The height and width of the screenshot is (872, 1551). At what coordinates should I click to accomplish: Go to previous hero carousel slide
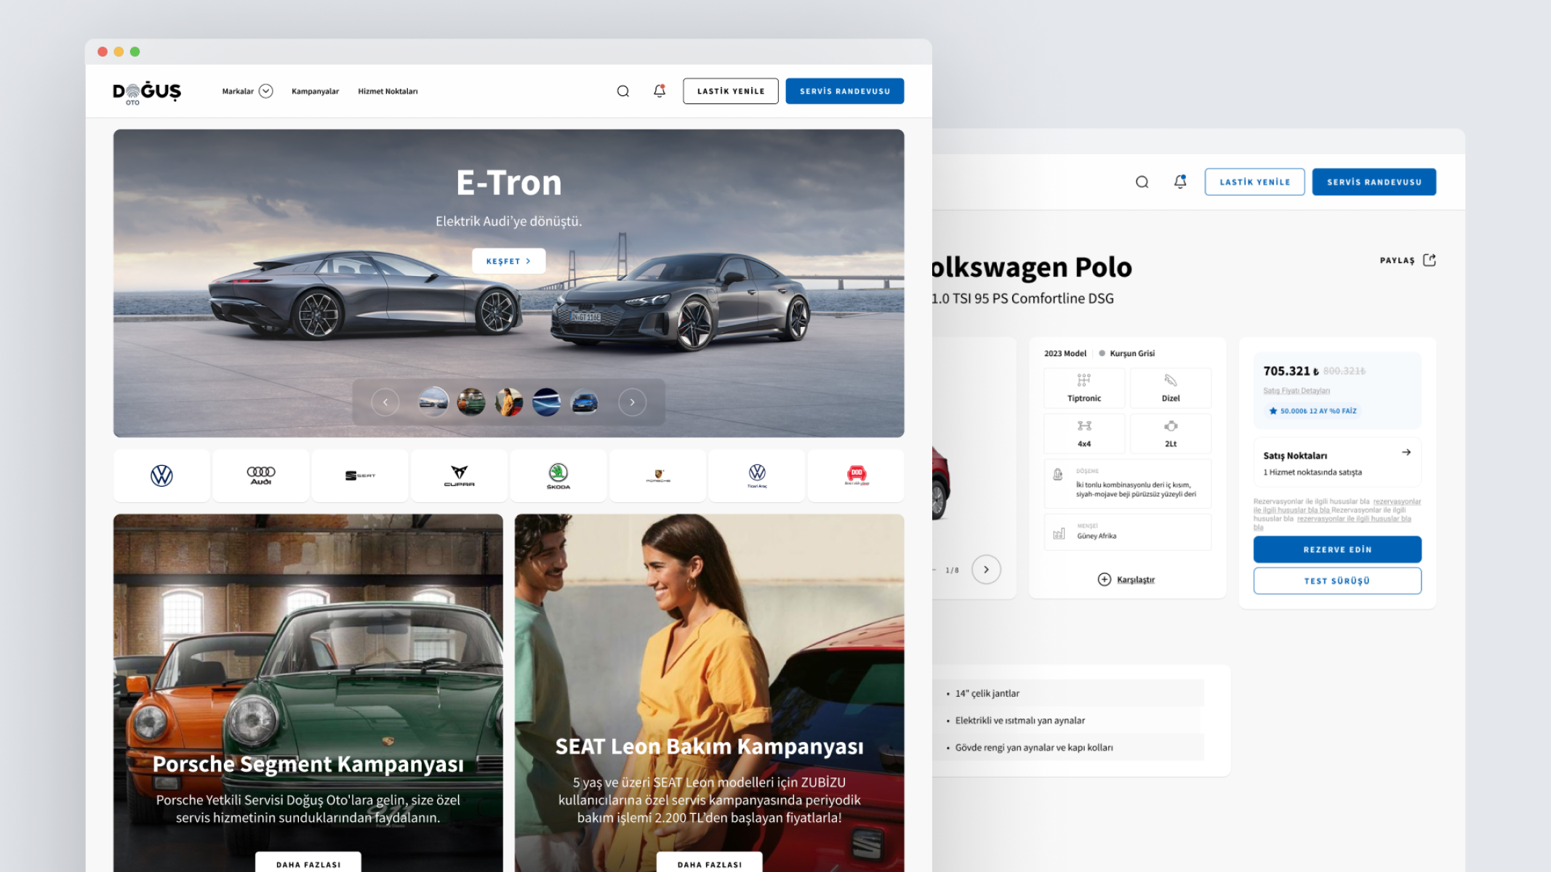(385, 402)
